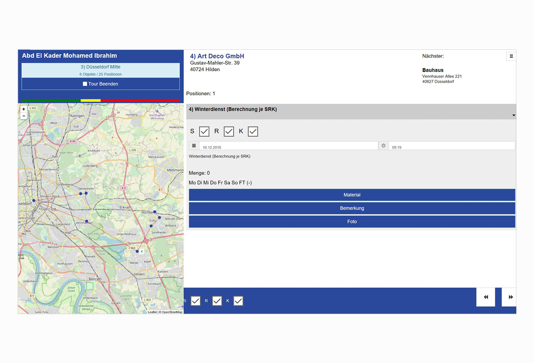534x363 pixels.
Task: Open the calendar icon beside the date
Action: click(x=194, y=146)
